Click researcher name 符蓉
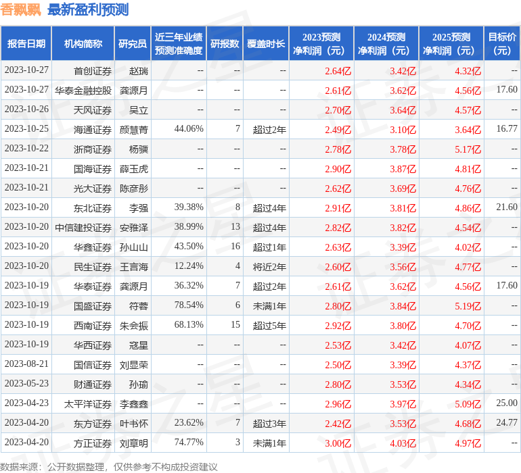Image resolution: width=521 pixels, height=473 pixels. pyautogui.click(x=139, y=306)
